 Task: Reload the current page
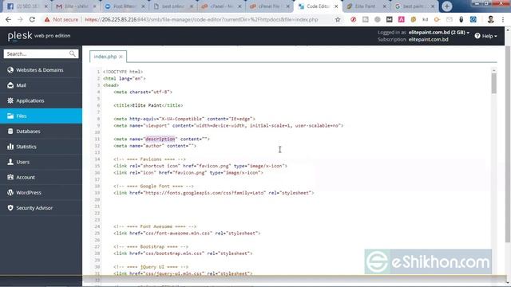coord(32,19)
